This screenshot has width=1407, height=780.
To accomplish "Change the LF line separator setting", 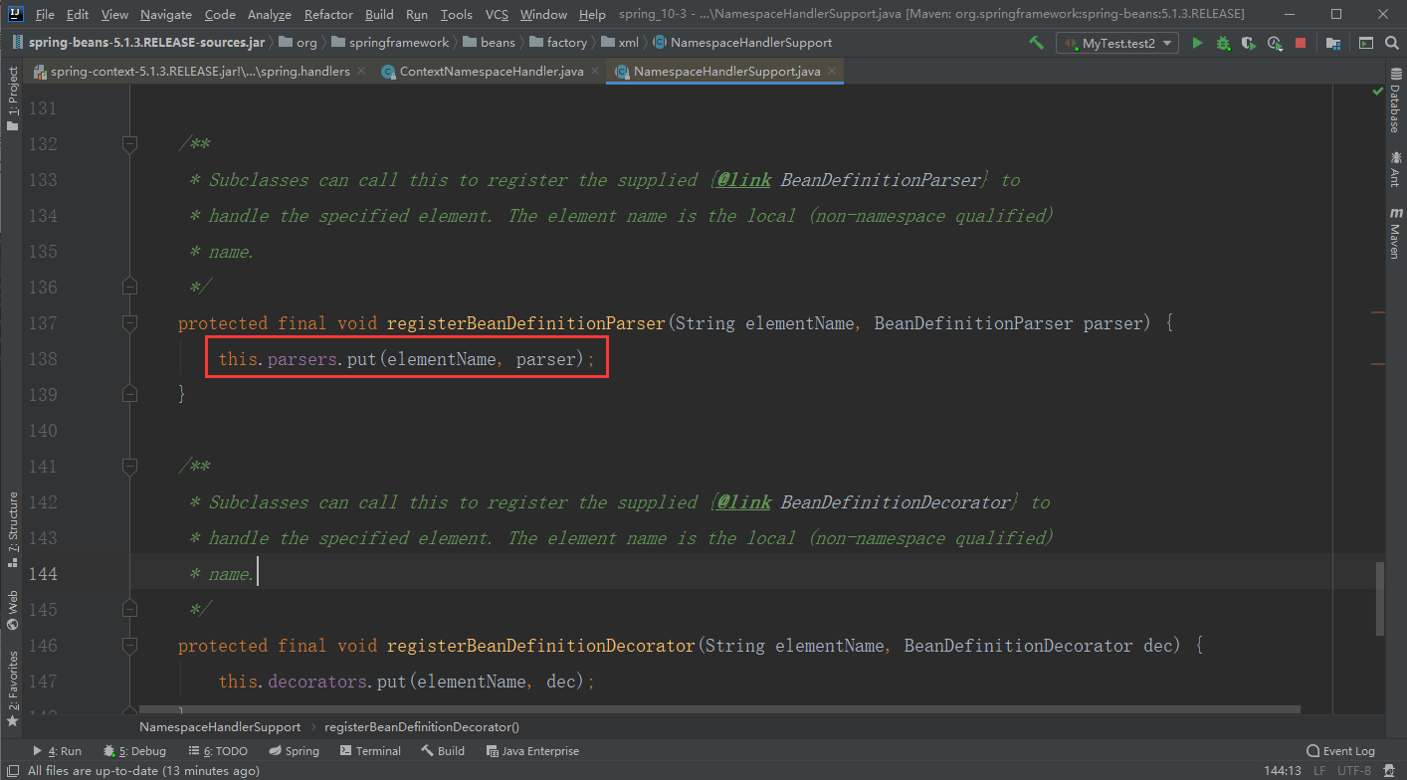I will click(x=1319, y=770).
